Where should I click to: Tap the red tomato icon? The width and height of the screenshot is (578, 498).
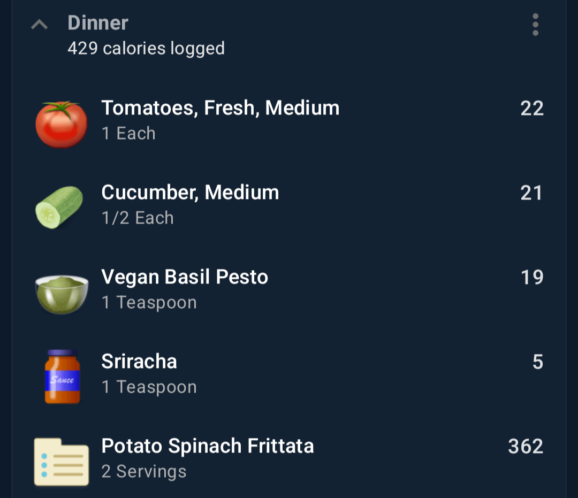(62, 124)
